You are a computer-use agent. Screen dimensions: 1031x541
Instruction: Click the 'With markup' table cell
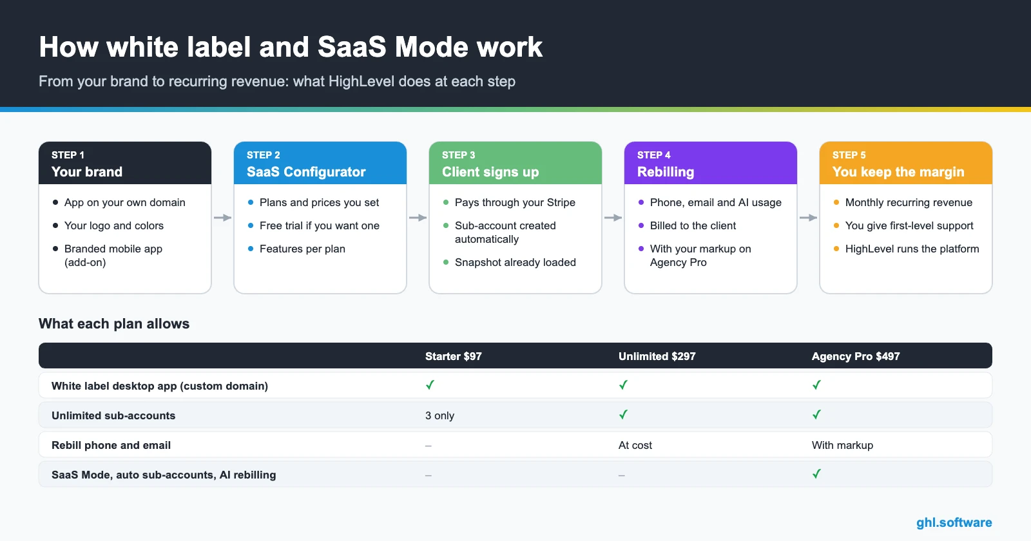tap(842, 445)
